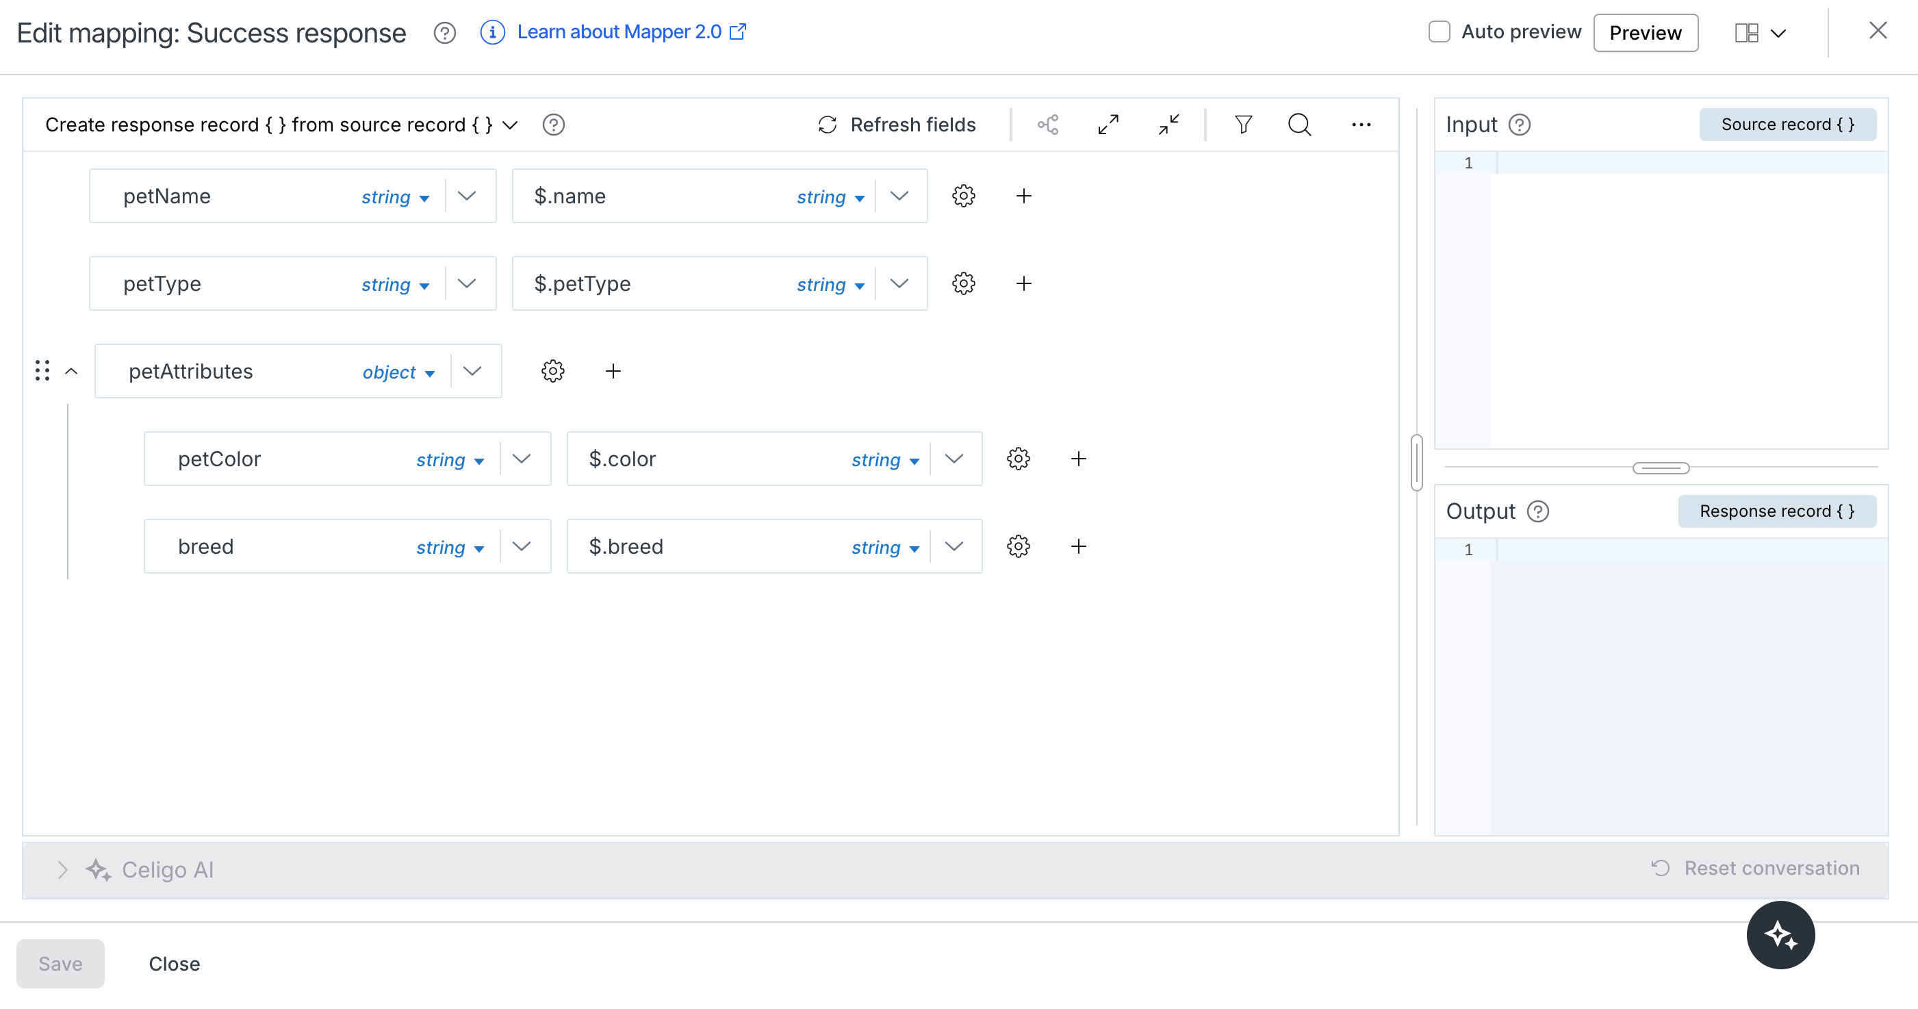Screen dimensions: 1918x1009
Task: Grab the petAttributes drag handle
Action: coord(42,371)
